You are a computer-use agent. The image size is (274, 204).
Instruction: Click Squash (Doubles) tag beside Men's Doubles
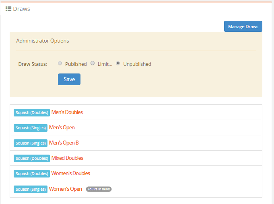pyautogui.click(x=32, y=112)
